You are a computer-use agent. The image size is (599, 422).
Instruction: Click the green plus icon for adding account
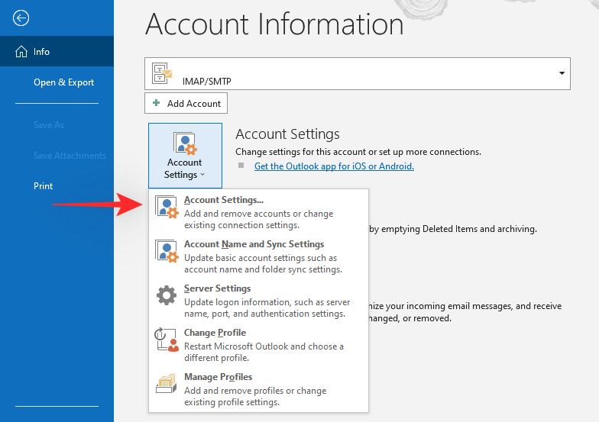157,103
